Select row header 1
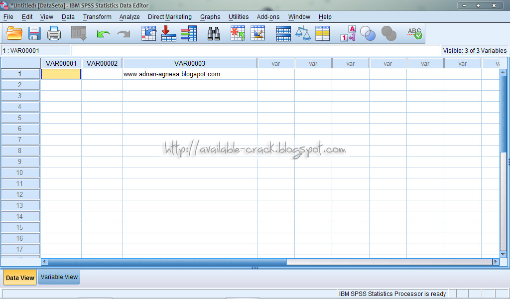This screenshot has height=299, width=510. tap(20, 74)
